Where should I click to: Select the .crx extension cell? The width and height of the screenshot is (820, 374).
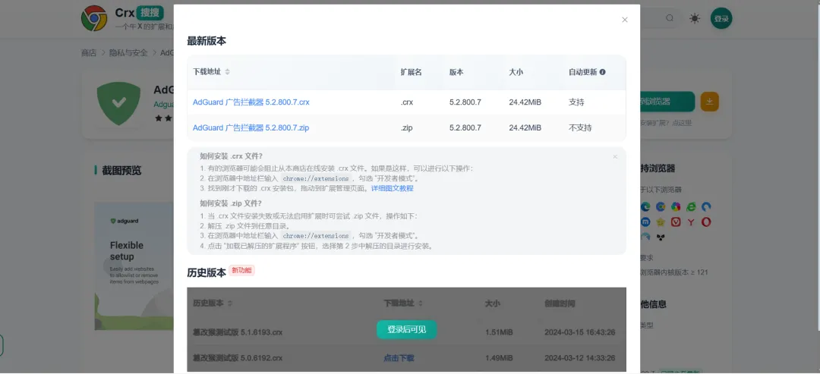tap(407, 102)
